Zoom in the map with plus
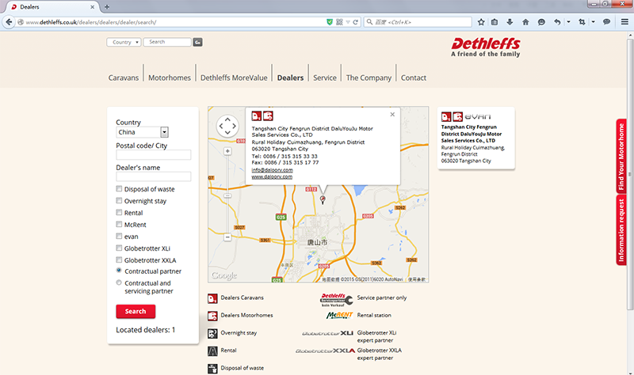Screen dimensions: 634x375 227,151
